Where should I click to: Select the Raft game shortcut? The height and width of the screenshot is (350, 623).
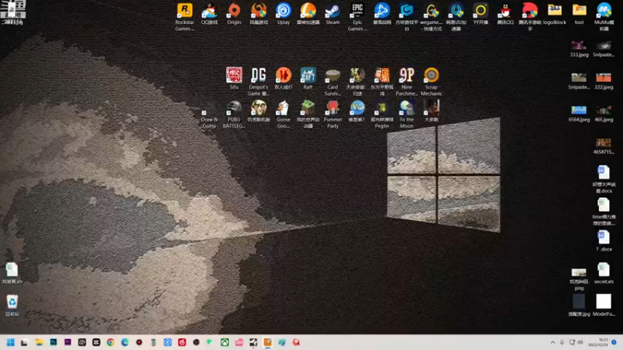pos(308,79)
